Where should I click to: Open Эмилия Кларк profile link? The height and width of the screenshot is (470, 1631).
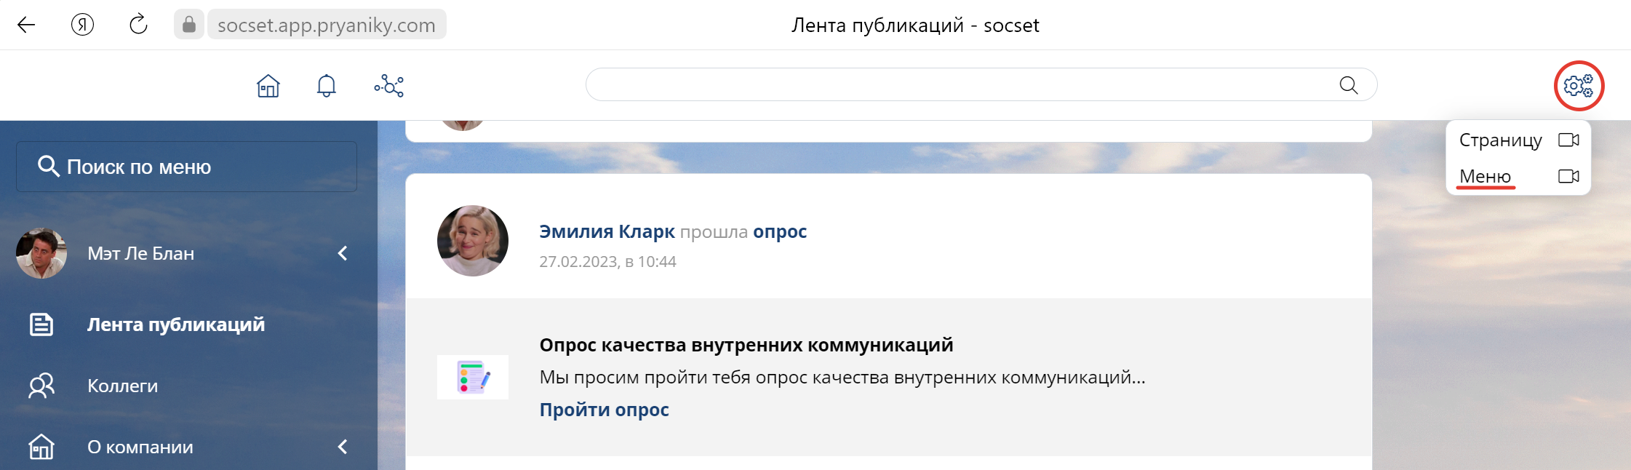[x=607, y=231]
